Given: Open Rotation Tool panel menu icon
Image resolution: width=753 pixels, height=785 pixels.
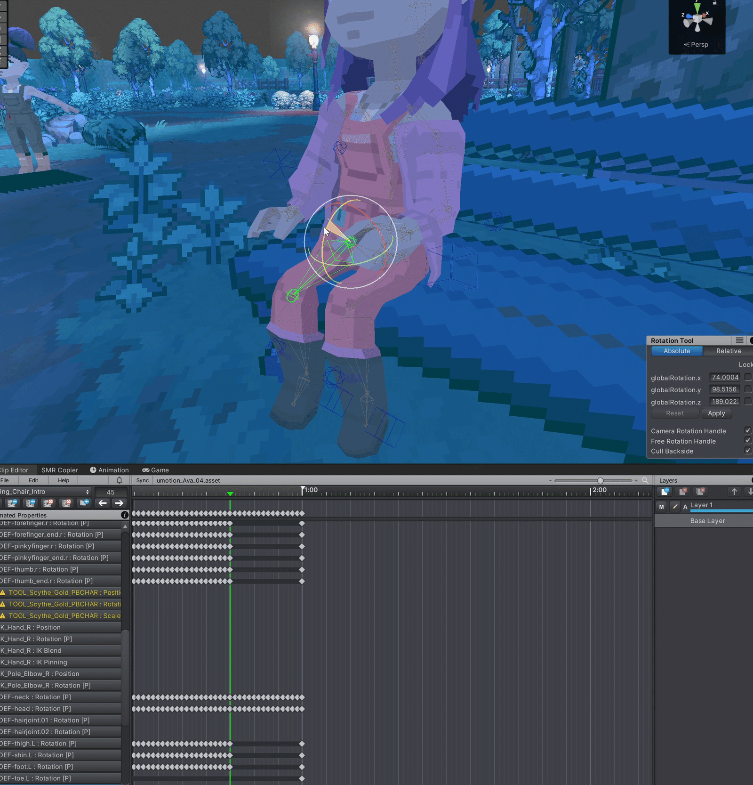Looking at the screenshot, I should 739,340.
